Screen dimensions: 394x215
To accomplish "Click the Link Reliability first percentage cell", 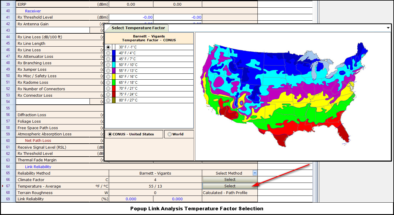I will click(x=131, y=199).
